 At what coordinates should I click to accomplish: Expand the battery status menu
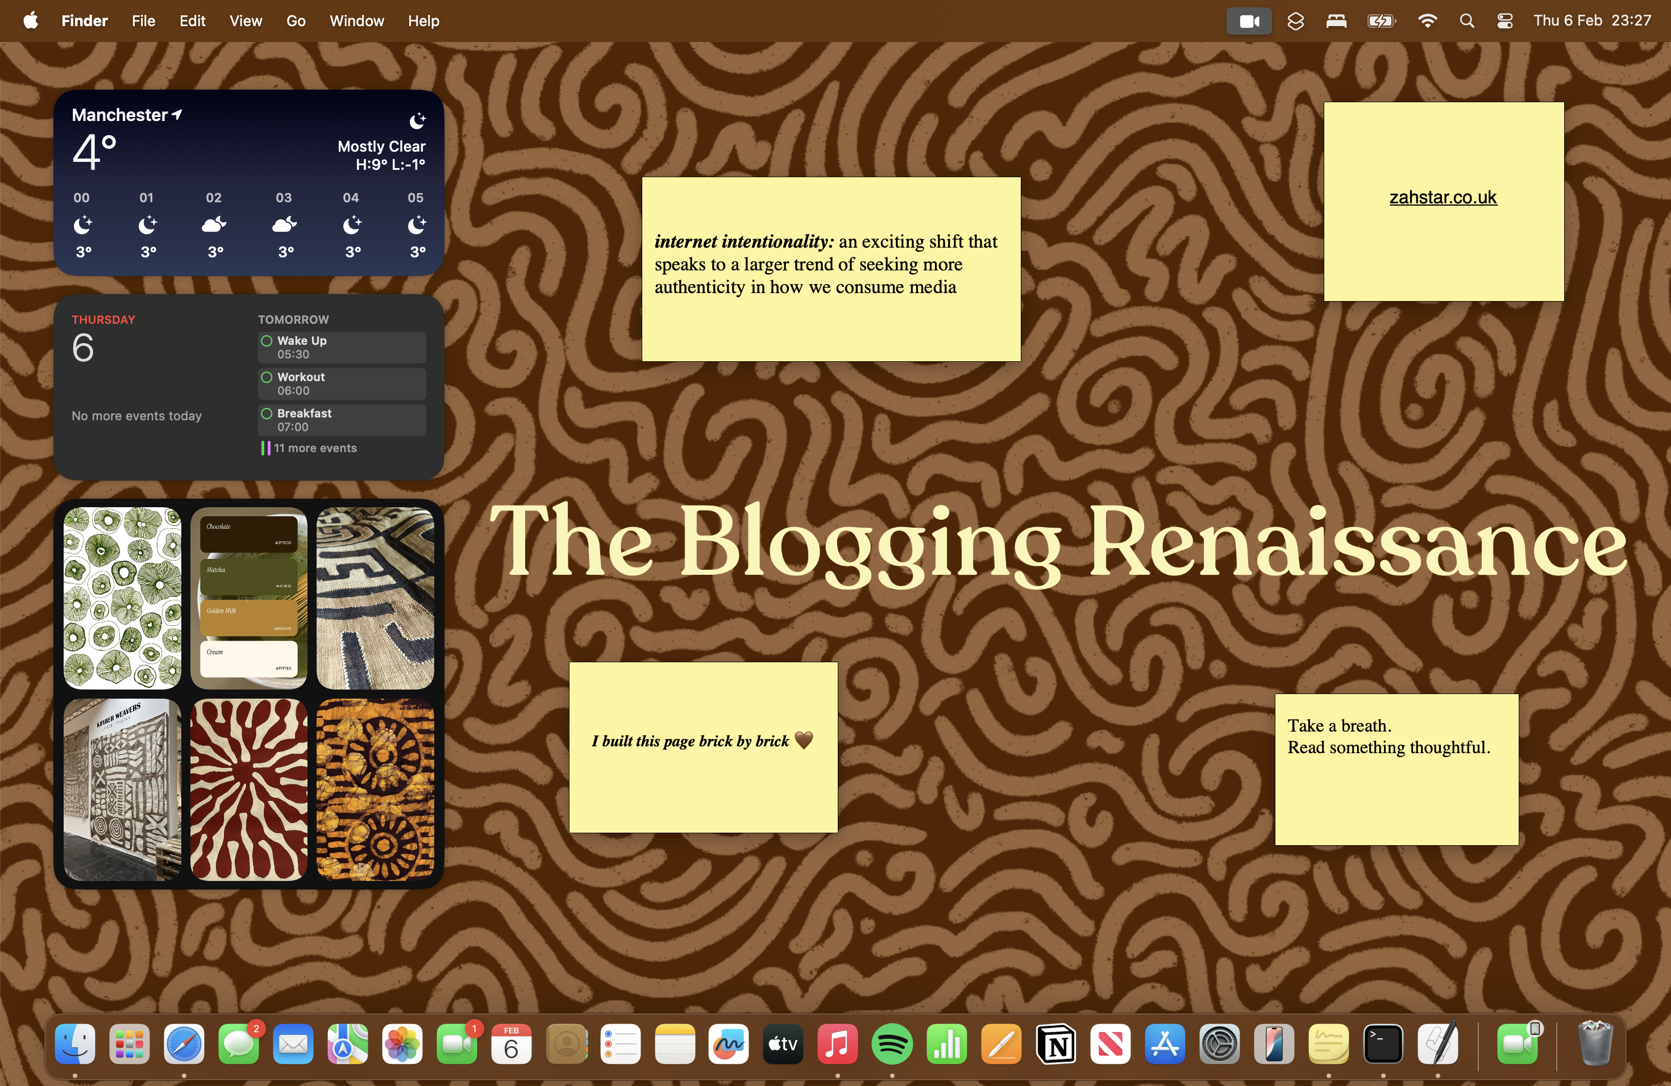pos(1381,21)
